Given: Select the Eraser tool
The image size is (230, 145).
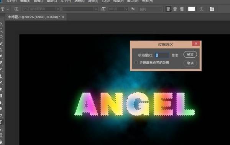Looking at the screenshot, I should (1, 89).
